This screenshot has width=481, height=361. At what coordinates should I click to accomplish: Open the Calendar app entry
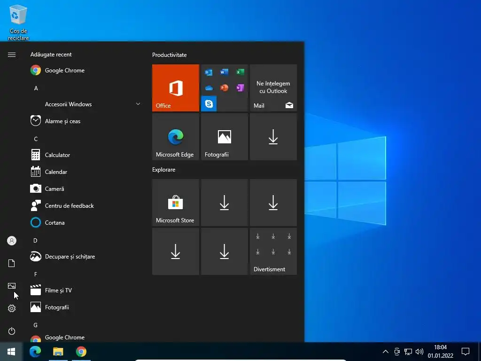click(85, 172)
